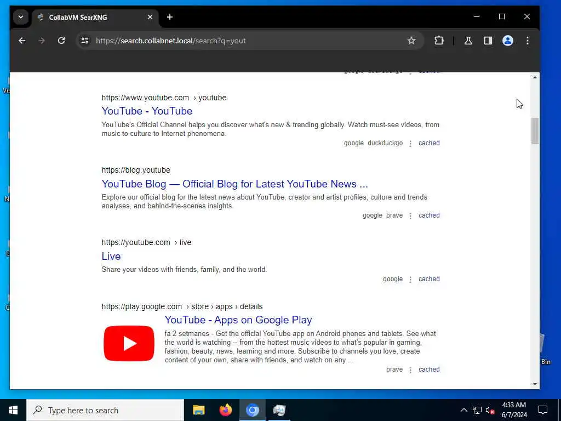Expand options dots for Google Play result
561x421 pixels.
[x=410, y=369]
